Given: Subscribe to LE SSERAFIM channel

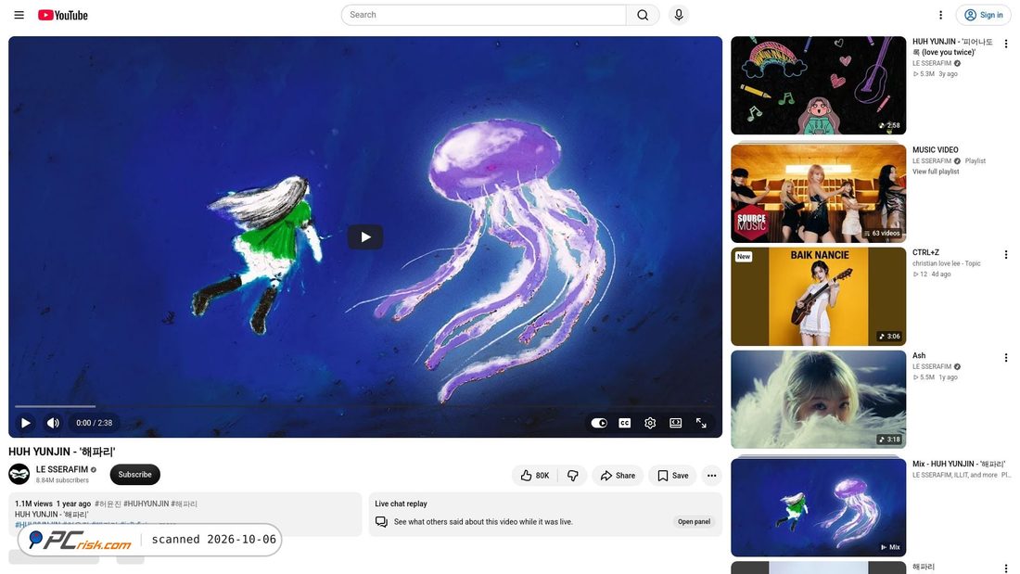Looking at the screenshot, I should pos(134,475).
